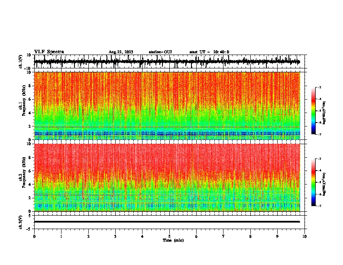The image size is (343, 265).
Task: Click the date 'Aug.22, 2023' label
Action: pos(121,52)
